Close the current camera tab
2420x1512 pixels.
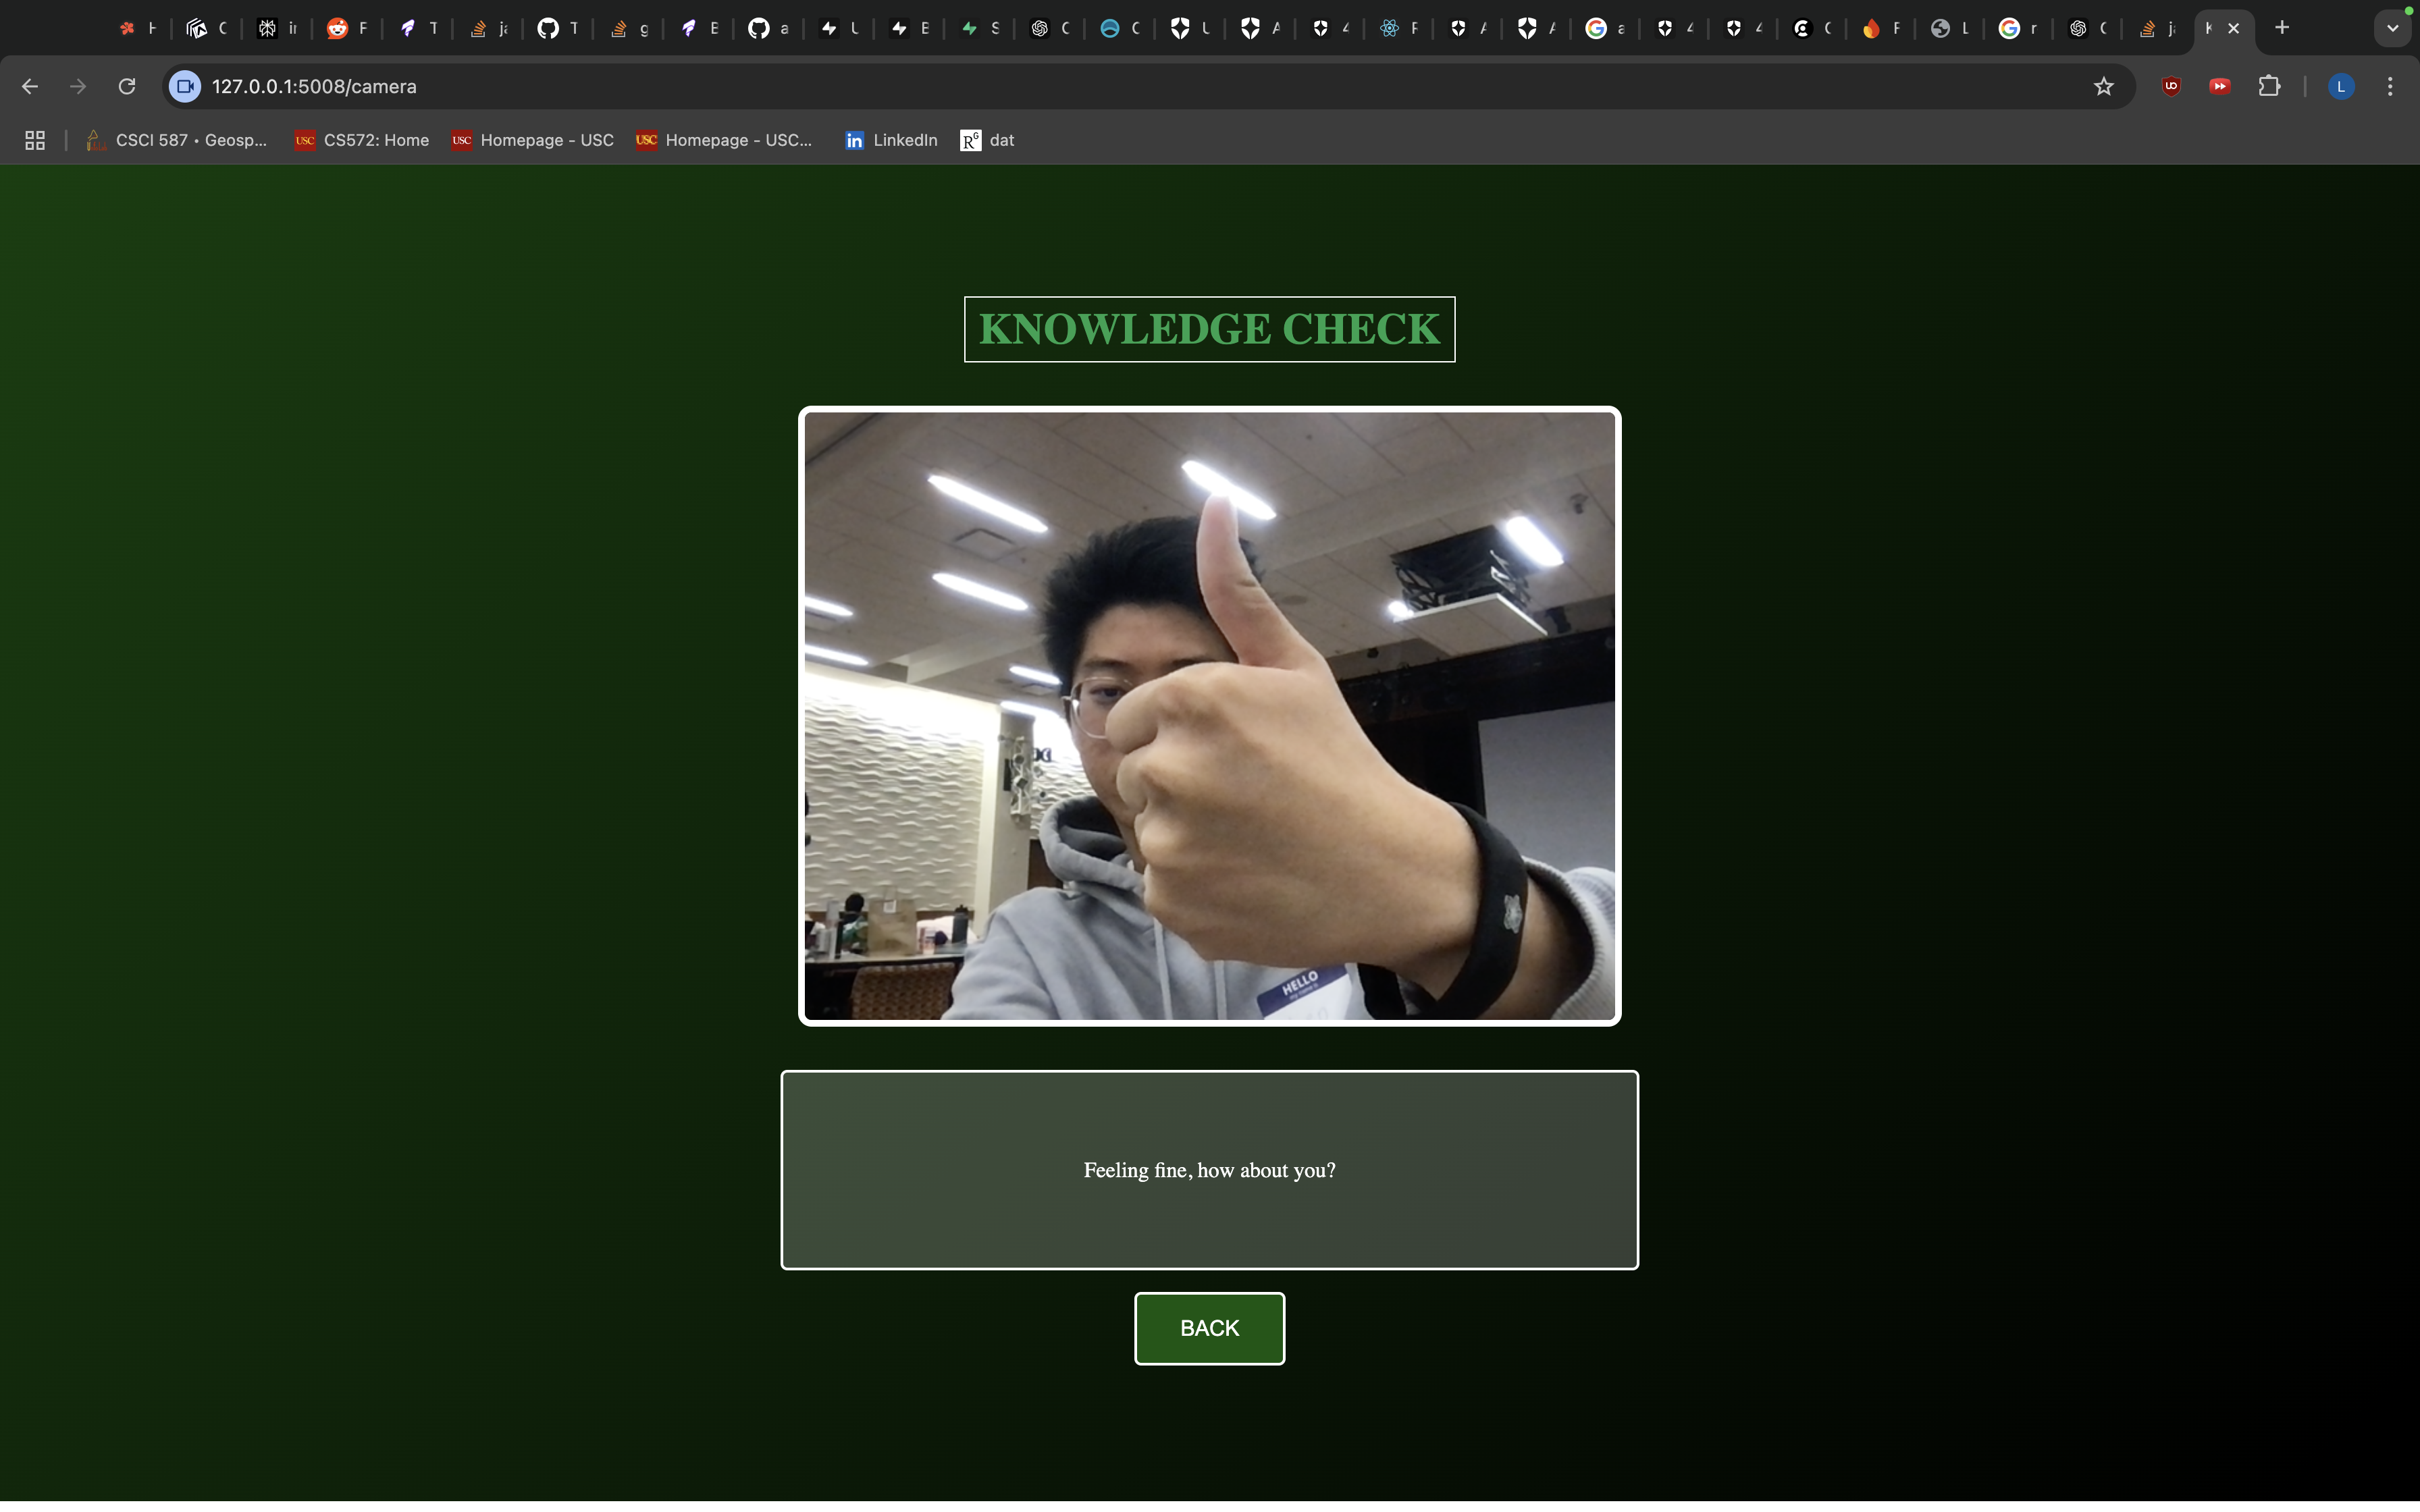2233,29
